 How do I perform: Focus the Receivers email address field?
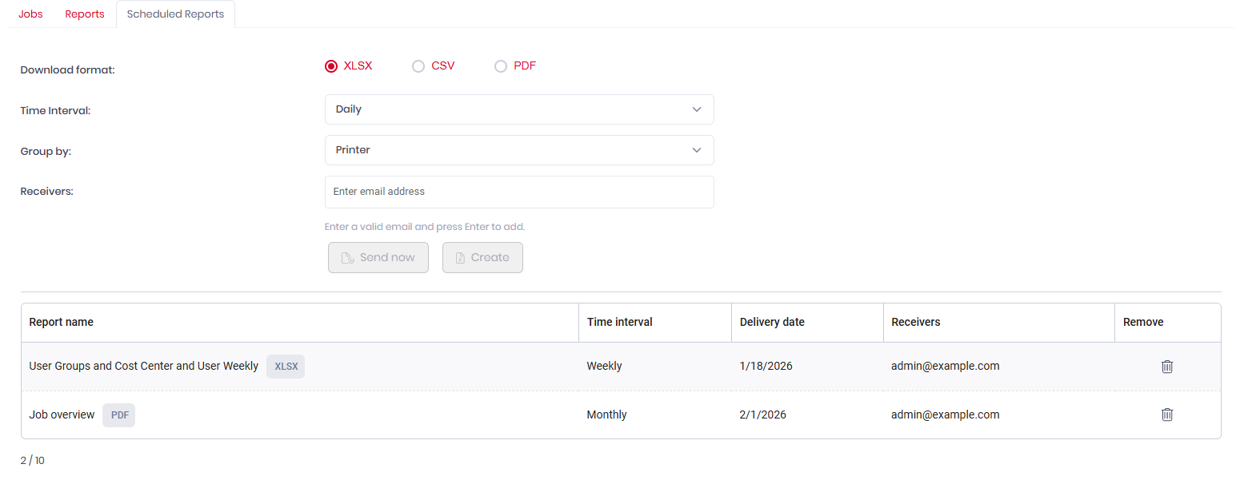pyautogui.click(x=518, y=192)
